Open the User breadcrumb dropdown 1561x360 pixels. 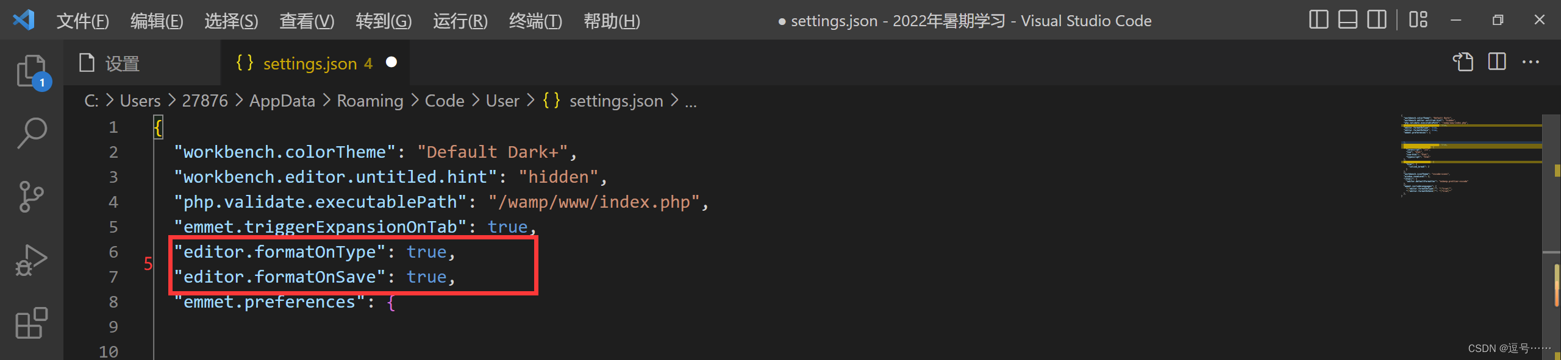tap(502, 101)
